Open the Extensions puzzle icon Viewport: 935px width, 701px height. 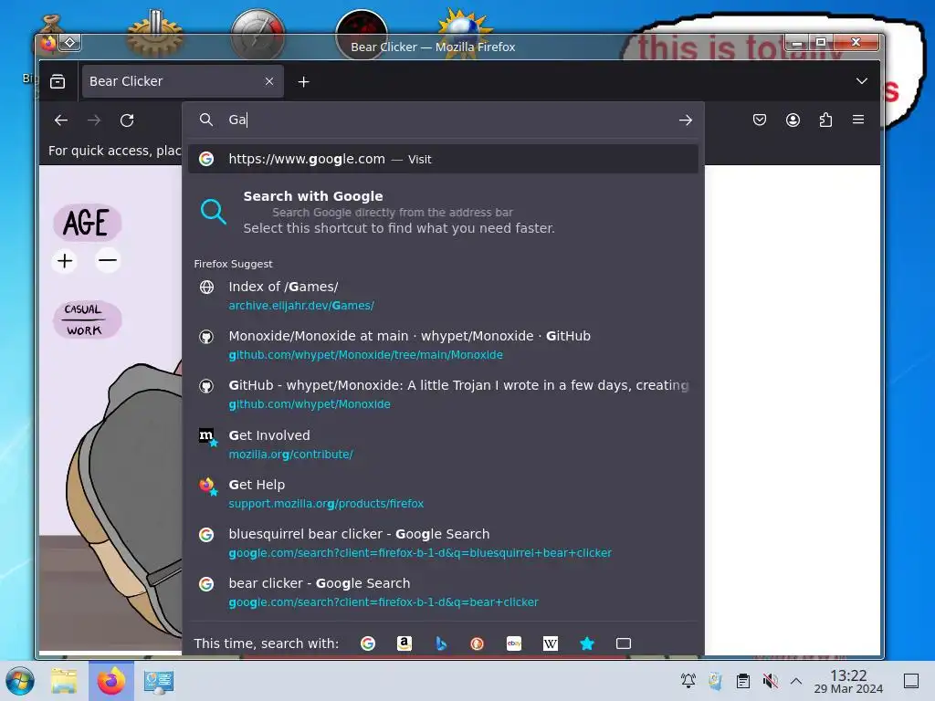[825, 120]
